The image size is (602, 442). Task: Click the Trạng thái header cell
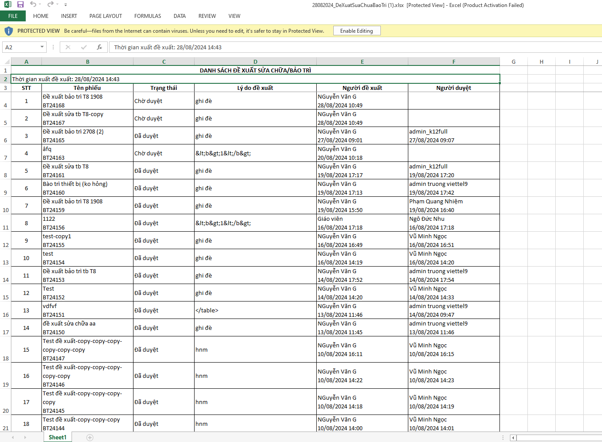[164, 88]
